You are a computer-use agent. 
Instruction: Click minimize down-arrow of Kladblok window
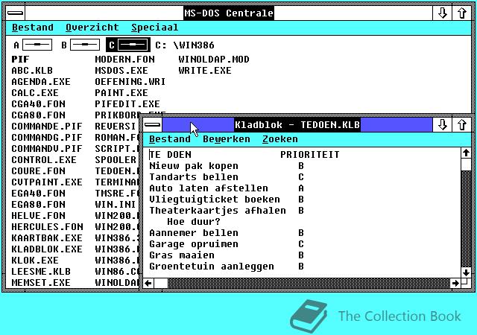click(x=442, y=124)
